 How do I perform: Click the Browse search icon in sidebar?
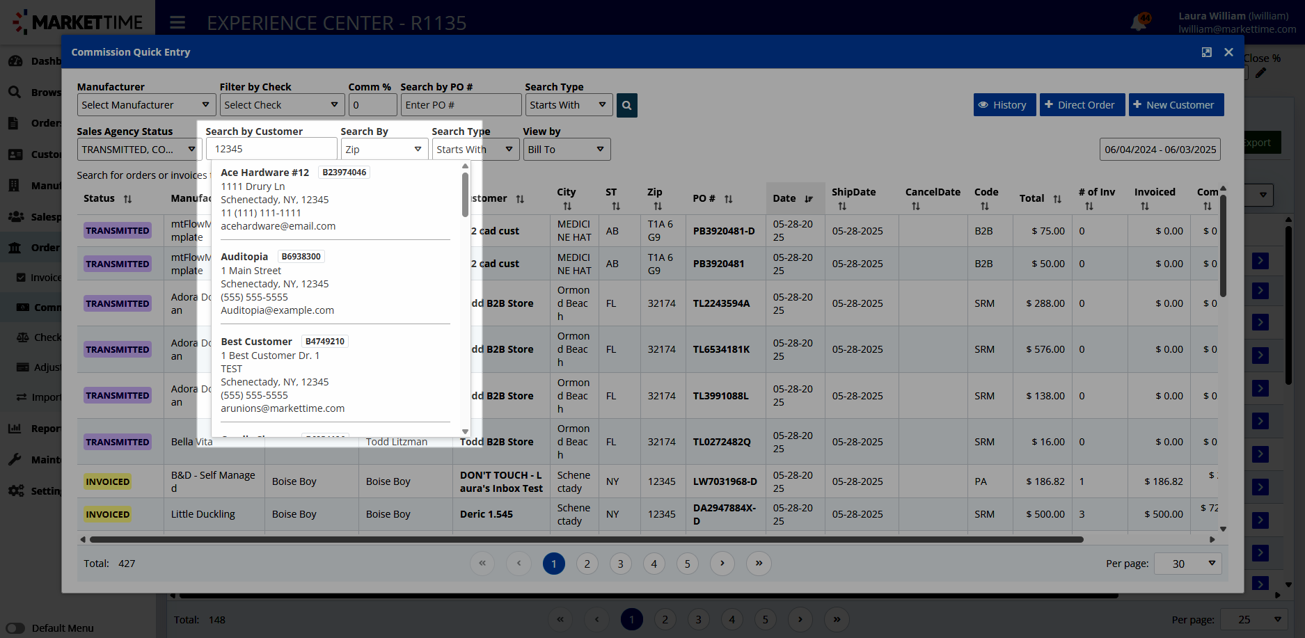pos(15,92)
